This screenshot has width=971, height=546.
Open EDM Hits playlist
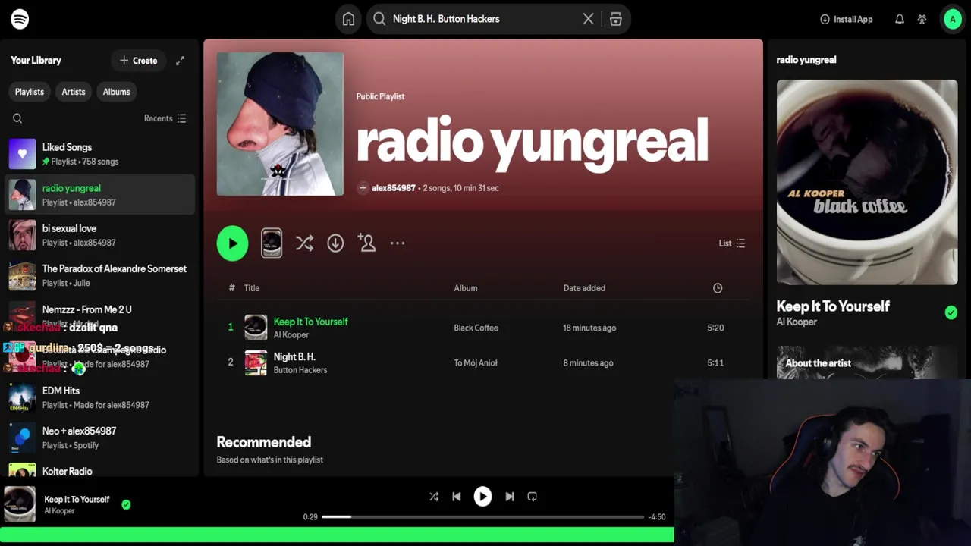(100, 397)
